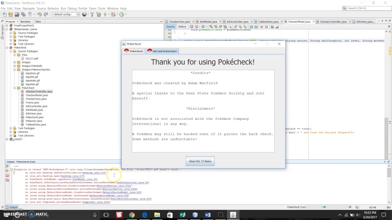This screenshot has width=392, height=220.
Task: Click the New Project toolbar icon
Action: coord(11,14)
